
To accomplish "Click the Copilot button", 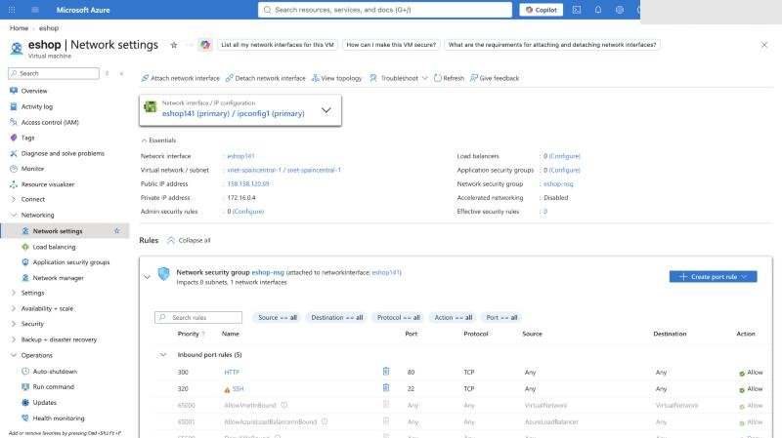I will [x=542, y=10].
